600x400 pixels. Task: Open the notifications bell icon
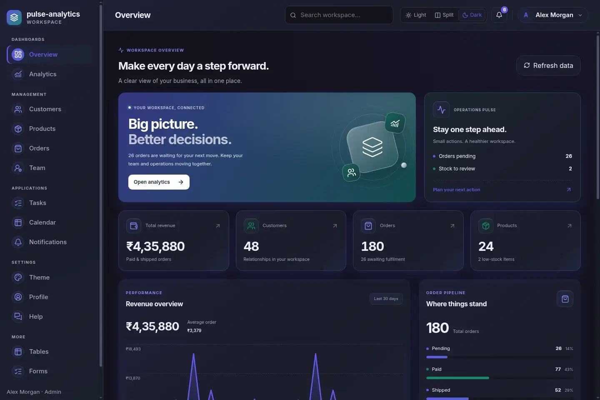pyautogui.click(x=499, y=15)
